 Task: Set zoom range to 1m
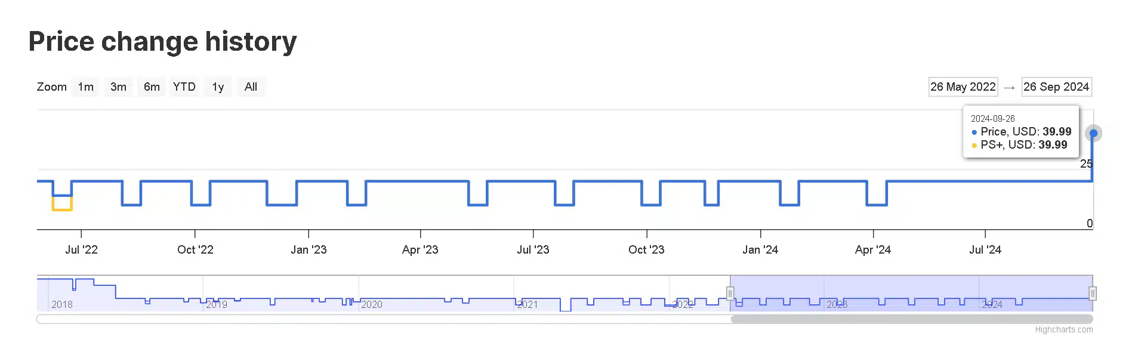point(85,87)
